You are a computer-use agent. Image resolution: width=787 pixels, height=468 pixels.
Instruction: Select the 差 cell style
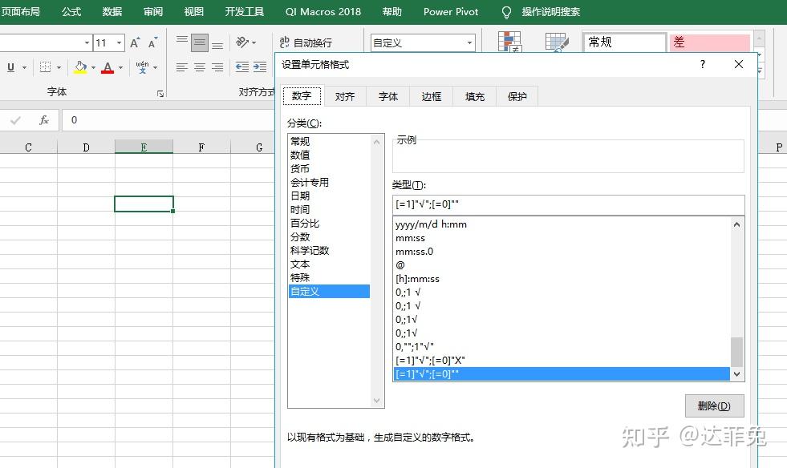tap(709, 42)
